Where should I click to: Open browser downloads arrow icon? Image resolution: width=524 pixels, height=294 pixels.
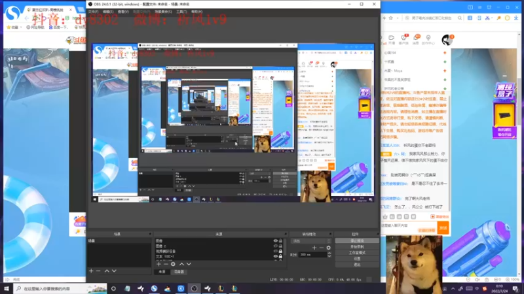[x=517, y=18]
